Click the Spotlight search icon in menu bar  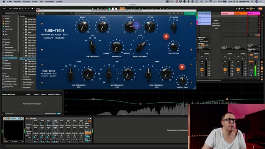pos(252,2)
